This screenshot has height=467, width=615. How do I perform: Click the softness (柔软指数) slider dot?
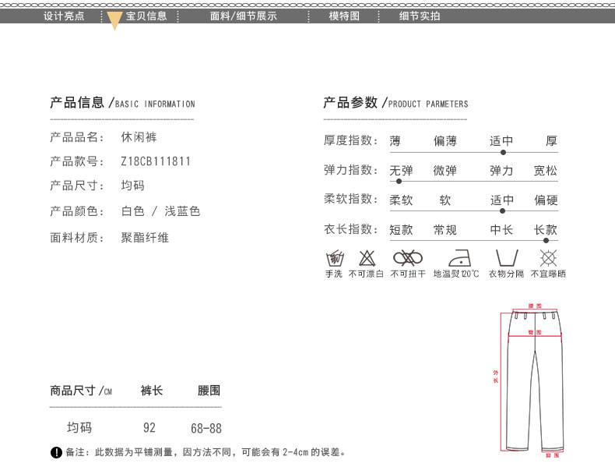click(503, 211)
